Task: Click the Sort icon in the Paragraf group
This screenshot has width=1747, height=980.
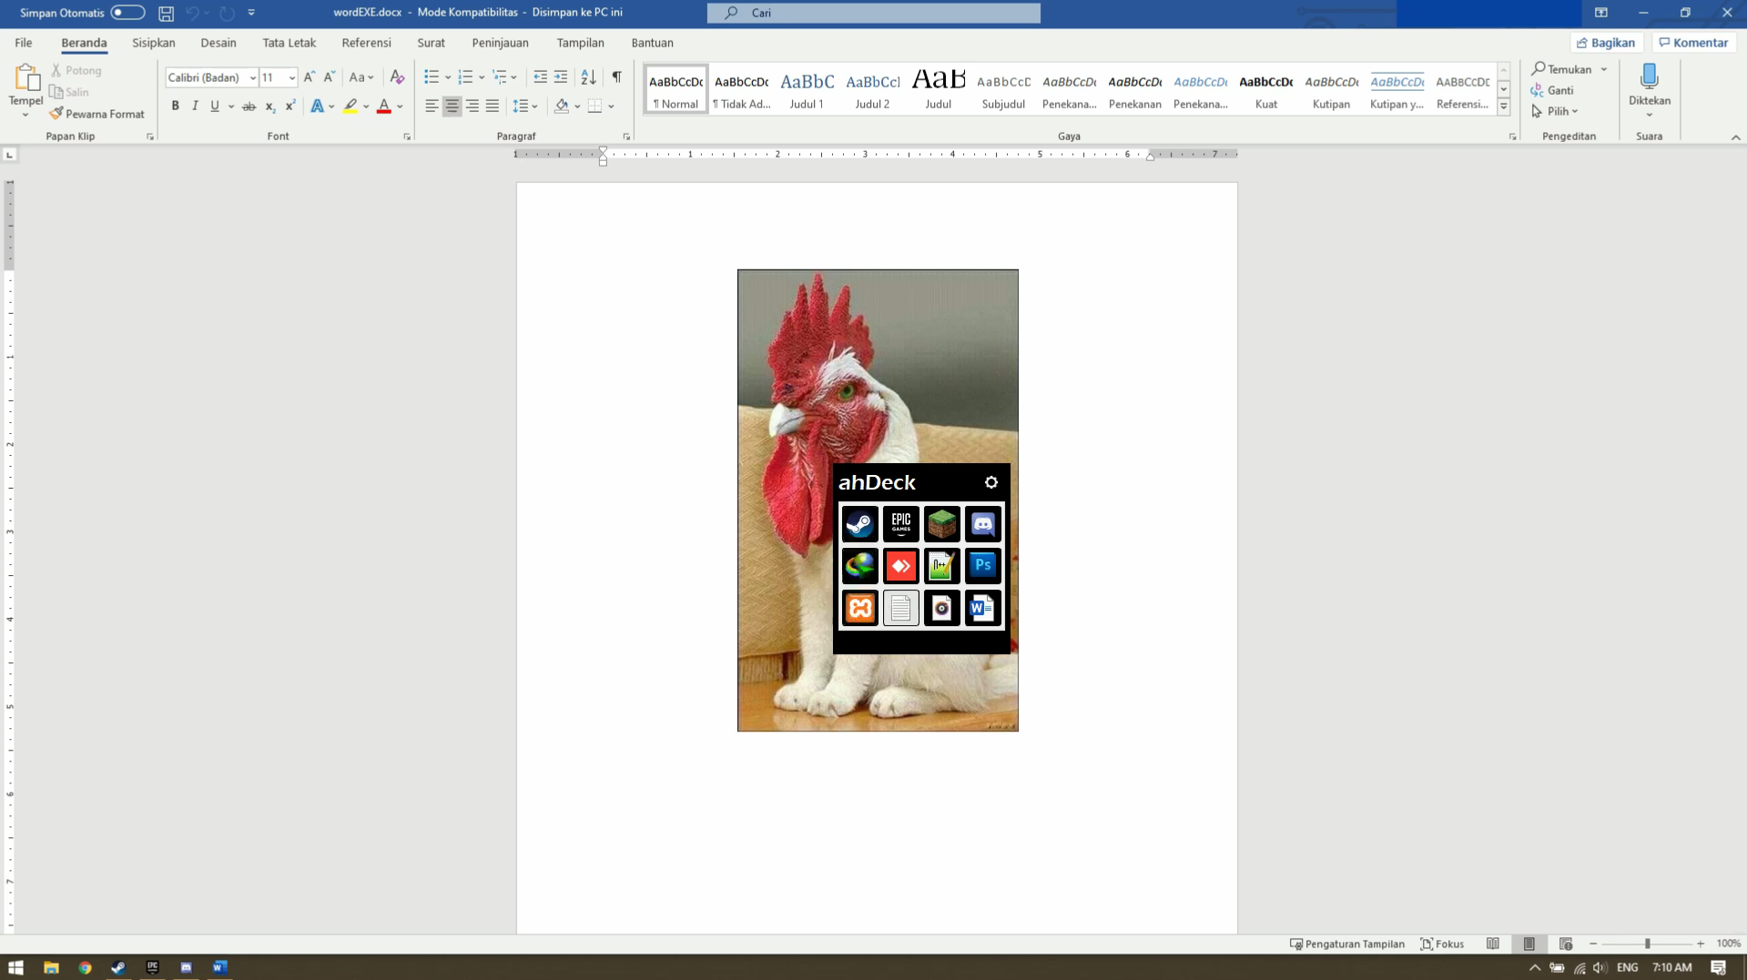Action: 588,77
